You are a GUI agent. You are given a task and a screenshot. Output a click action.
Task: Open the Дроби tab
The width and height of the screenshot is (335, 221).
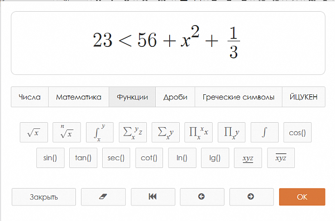coord(175,97)
